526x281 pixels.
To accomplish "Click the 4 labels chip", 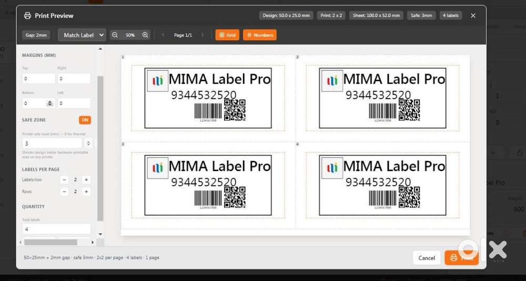I will 451,15.
